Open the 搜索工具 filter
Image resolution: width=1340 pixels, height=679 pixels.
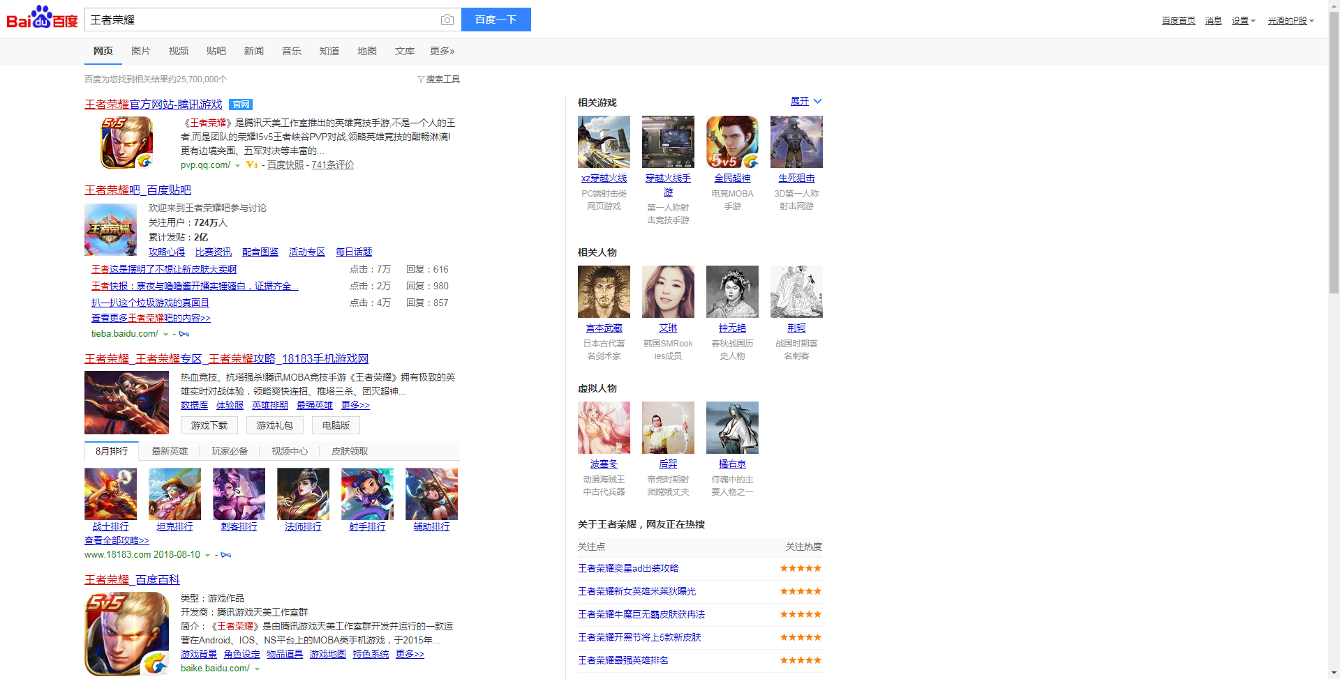[438, 79]
